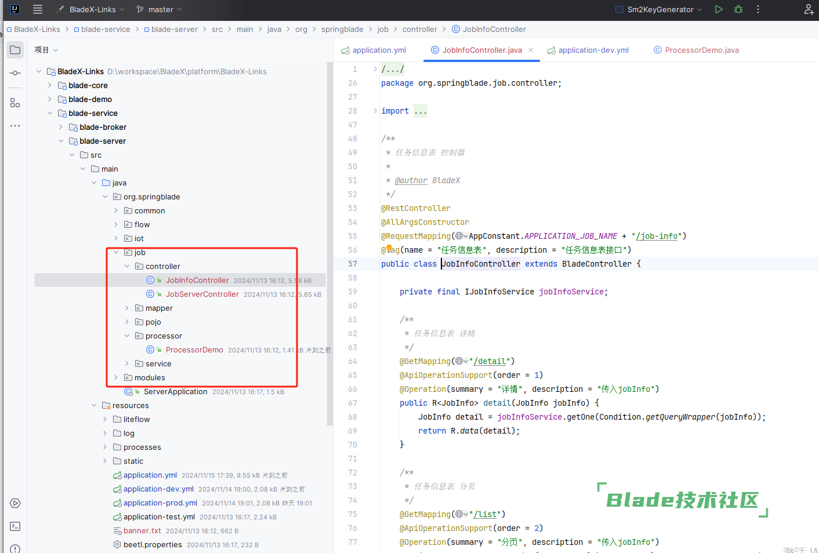Screen dimensions: 819x553
Task: Open the Services tool window icon
Action: [15, 503]
